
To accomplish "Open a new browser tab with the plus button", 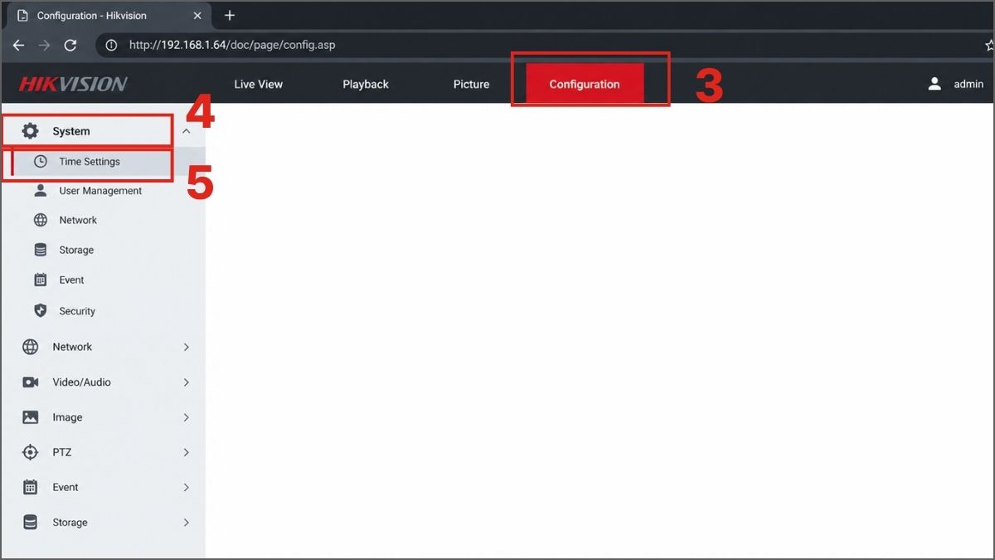I will click(230, 16).
